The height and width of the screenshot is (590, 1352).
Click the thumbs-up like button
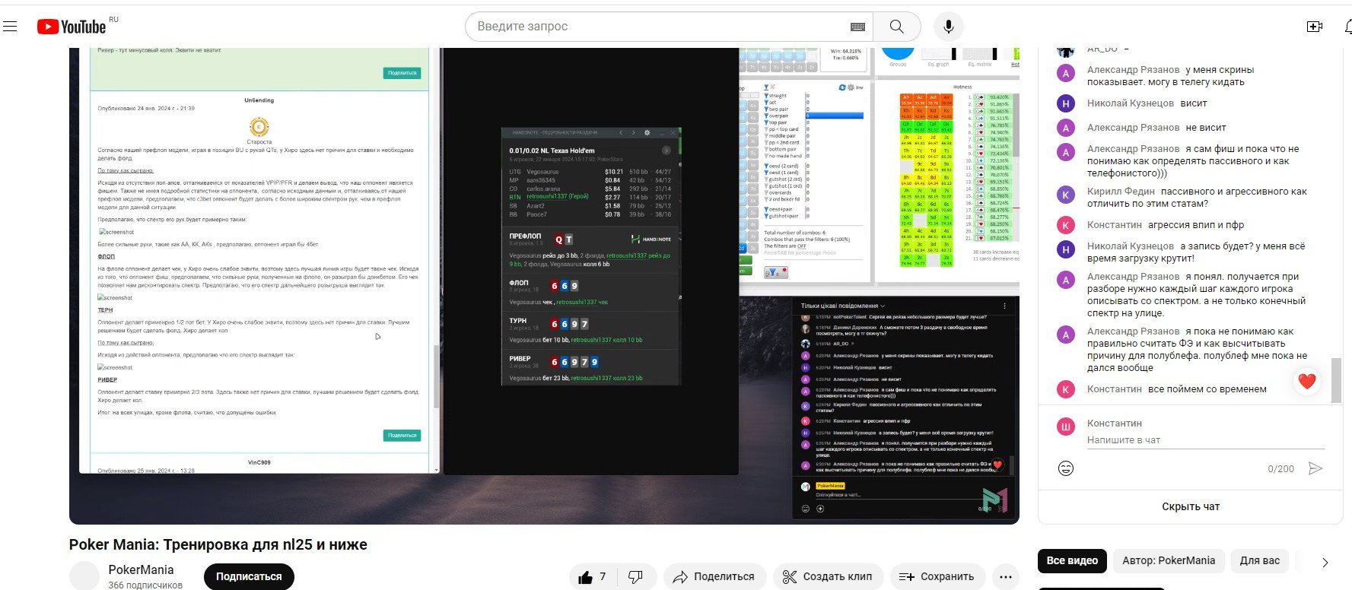(592, 577)
